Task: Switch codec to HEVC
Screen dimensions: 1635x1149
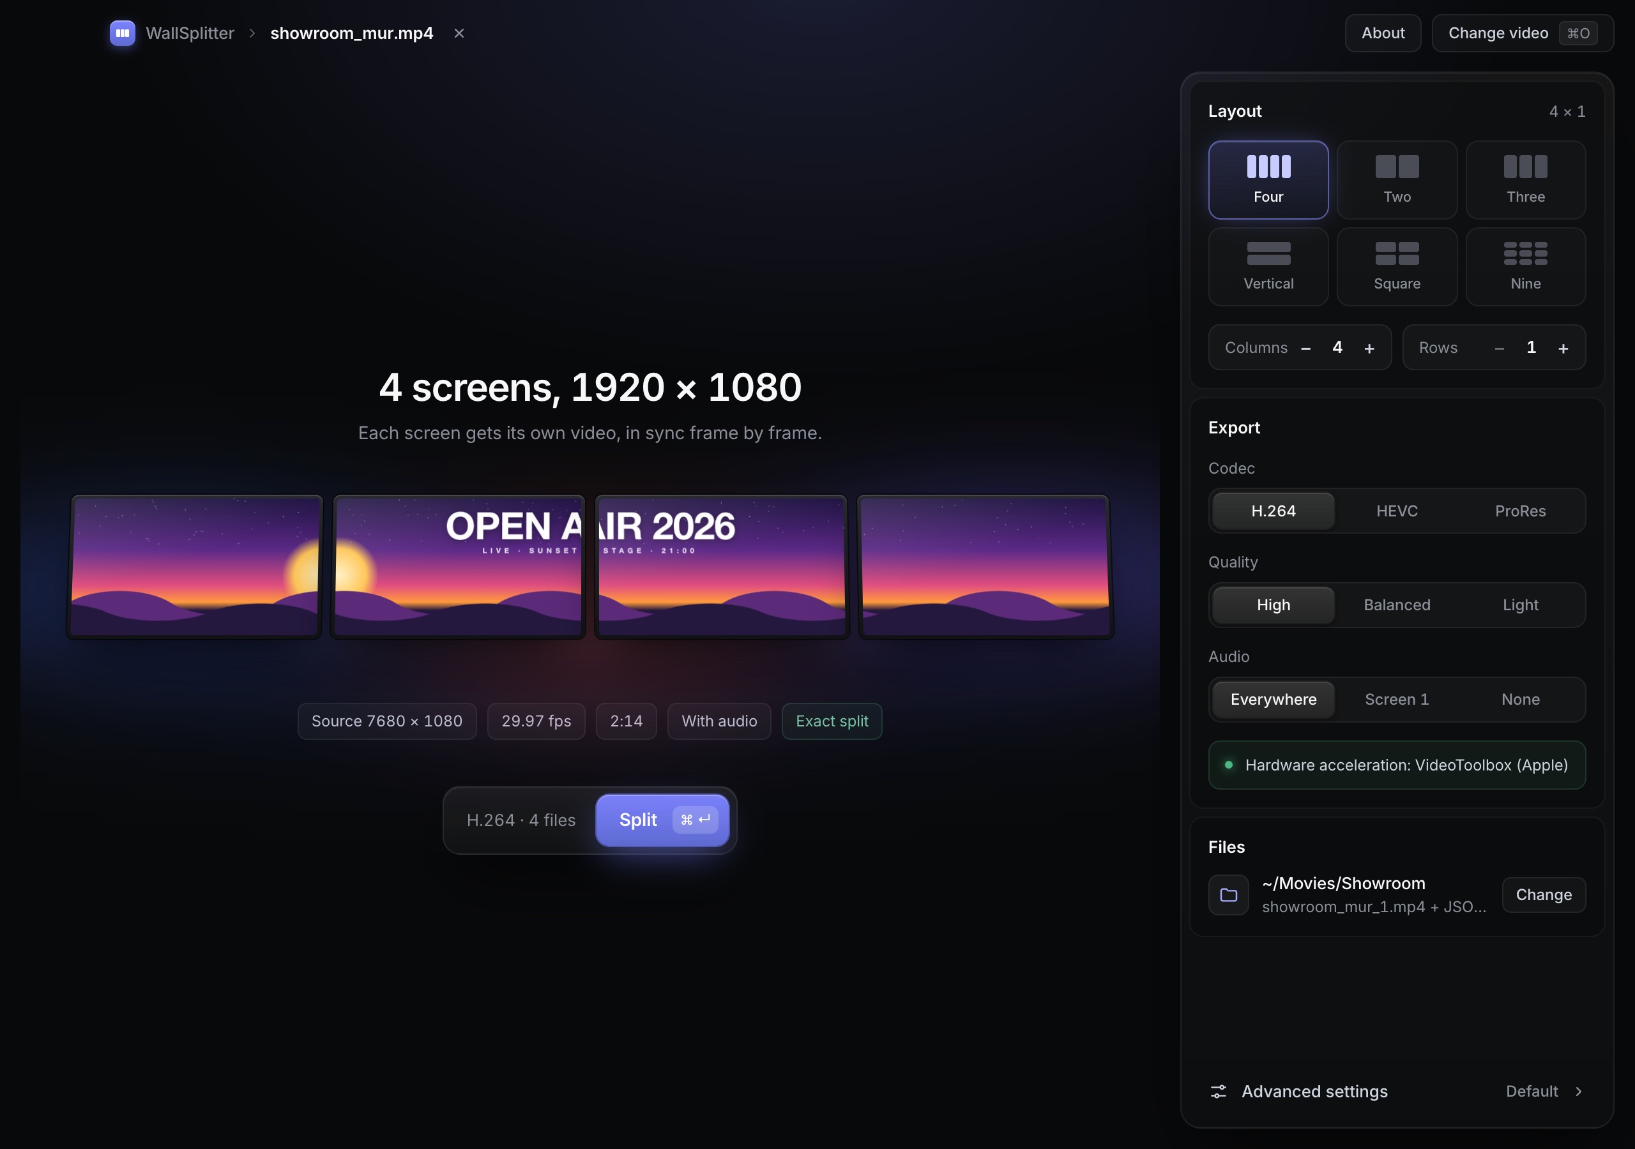Action: coord(1396,511)
